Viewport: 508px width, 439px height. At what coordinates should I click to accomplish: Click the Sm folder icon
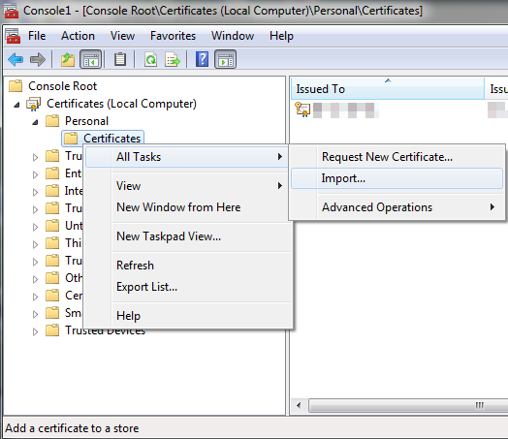click(x=52, y=313)
